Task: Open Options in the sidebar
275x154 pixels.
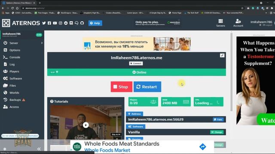Action: point(15,50)
